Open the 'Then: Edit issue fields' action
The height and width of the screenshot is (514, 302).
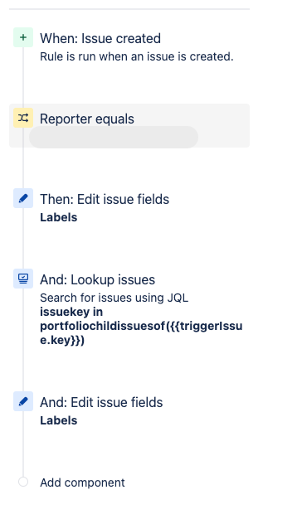click(x=105, y=199)
